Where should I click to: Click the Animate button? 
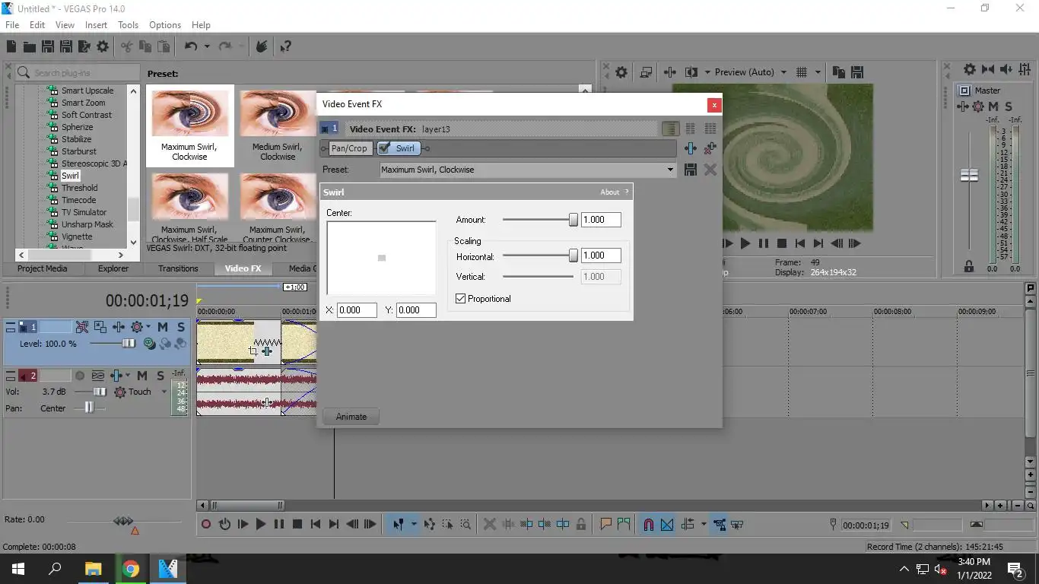click(x=351, y=417)
